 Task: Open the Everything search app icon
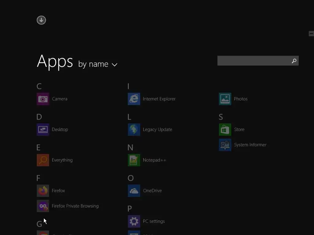(43, 160)
